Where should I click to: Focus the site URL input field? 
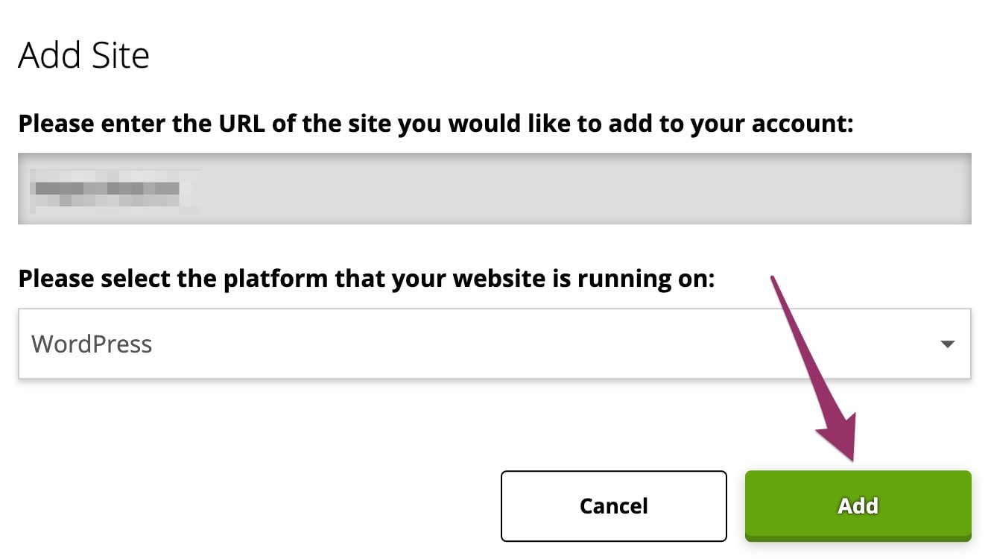[x=494, y=189]
